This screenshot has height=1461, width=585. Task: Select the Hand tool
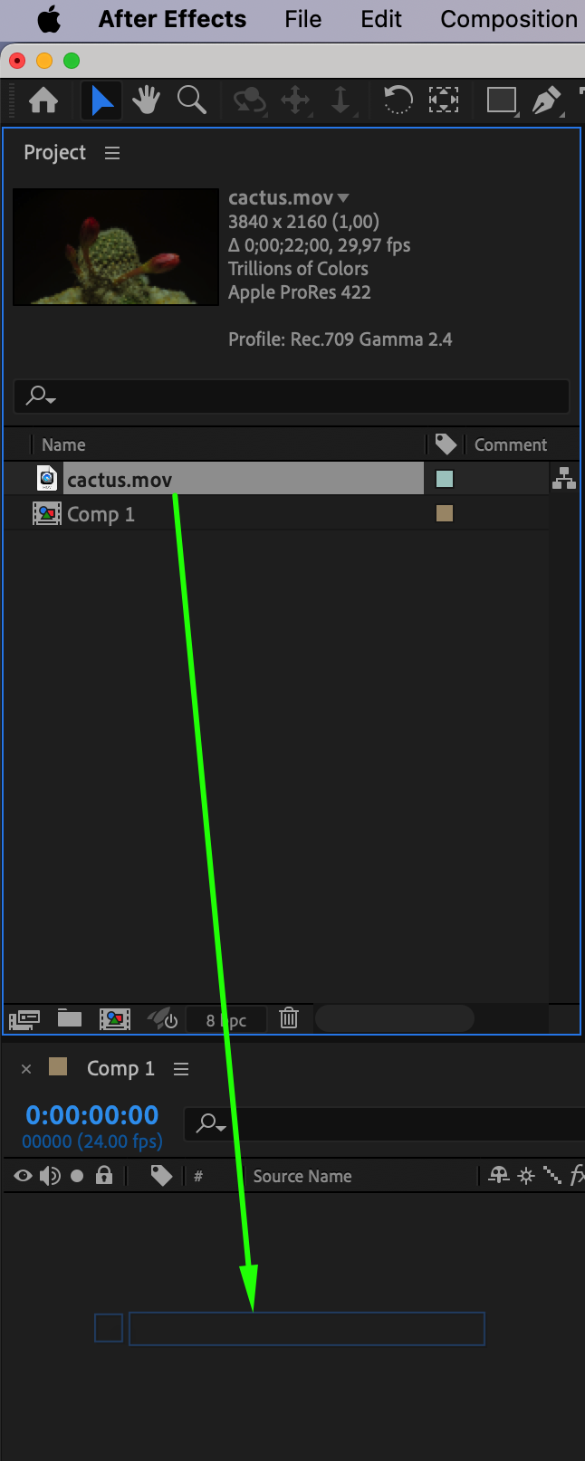pos(146,100)
